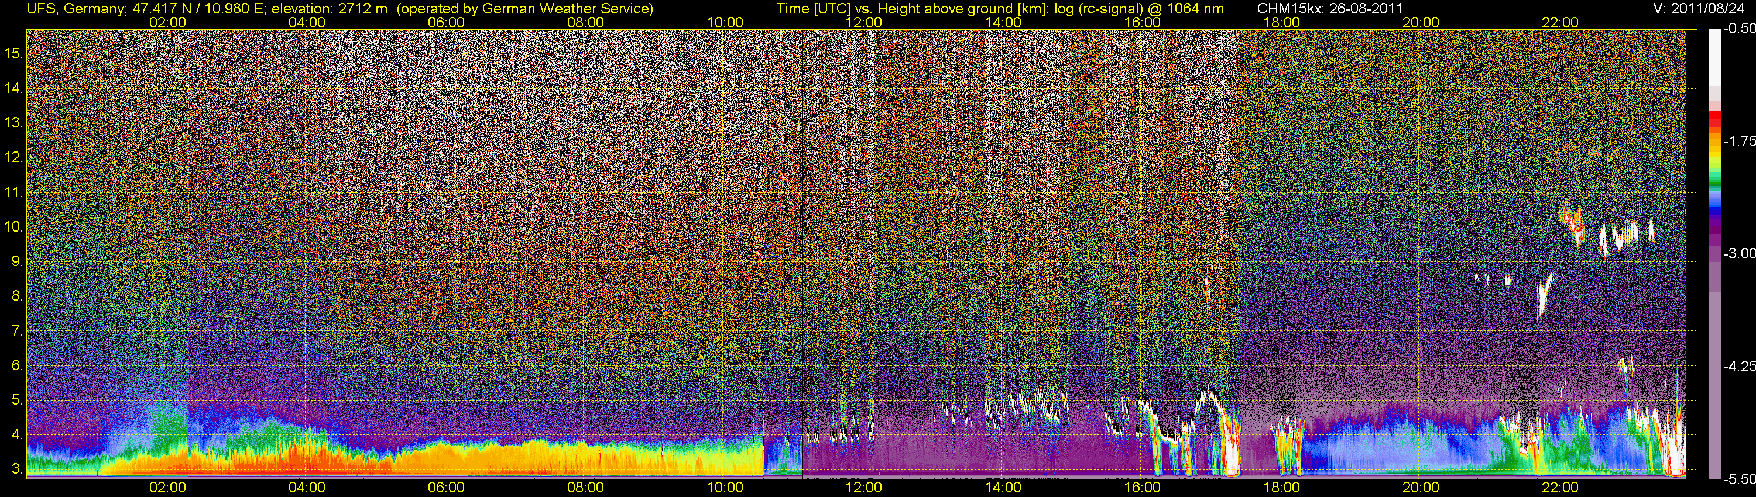1756x497 pixels.
Task: Click the 06:00 label on bottom time axis
Action: (446, 488)
